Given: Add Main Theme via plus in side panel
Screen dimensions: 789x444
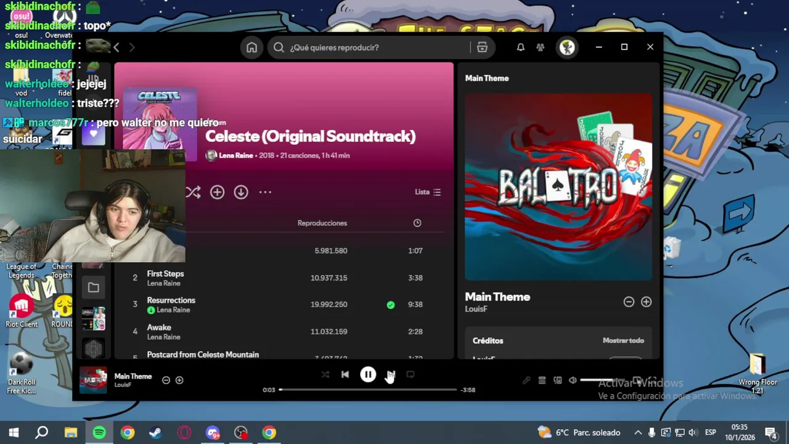Looking at the screenshot, I should pyautogui.click(x=646, y=302).
